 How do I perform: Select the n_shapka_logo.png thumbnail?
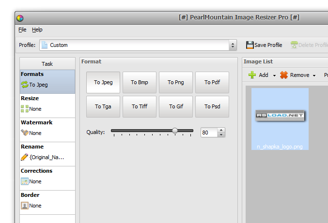point(280,119)
